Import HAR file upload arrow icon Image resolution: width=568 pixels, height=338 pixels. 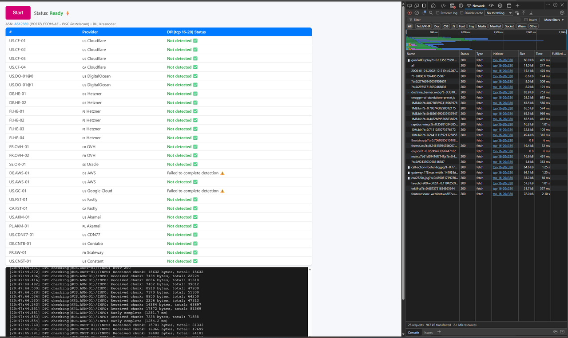[x=524, y=13]
